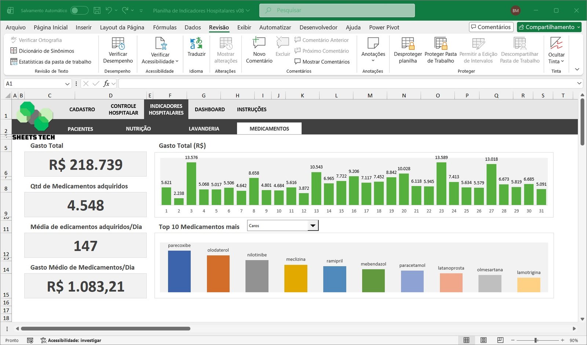Image resolution: width=587 pixels, height=345 pixels.
Task: Switch to the LAVANDERIA sheet tab
Action: coord(204,129)
